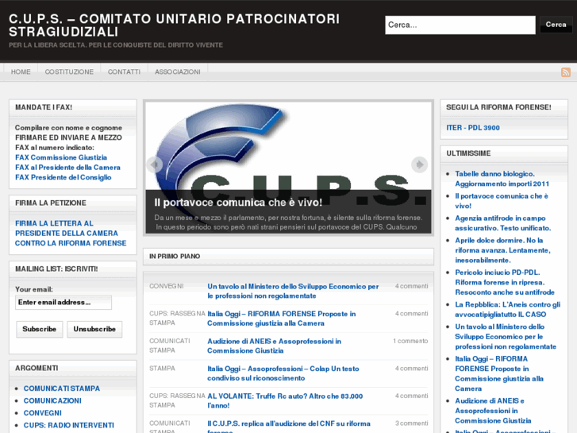Open 4 commenti for Assoprofessioni – Colap article
This screenshot has width=577, height=433.
(411, 369)
